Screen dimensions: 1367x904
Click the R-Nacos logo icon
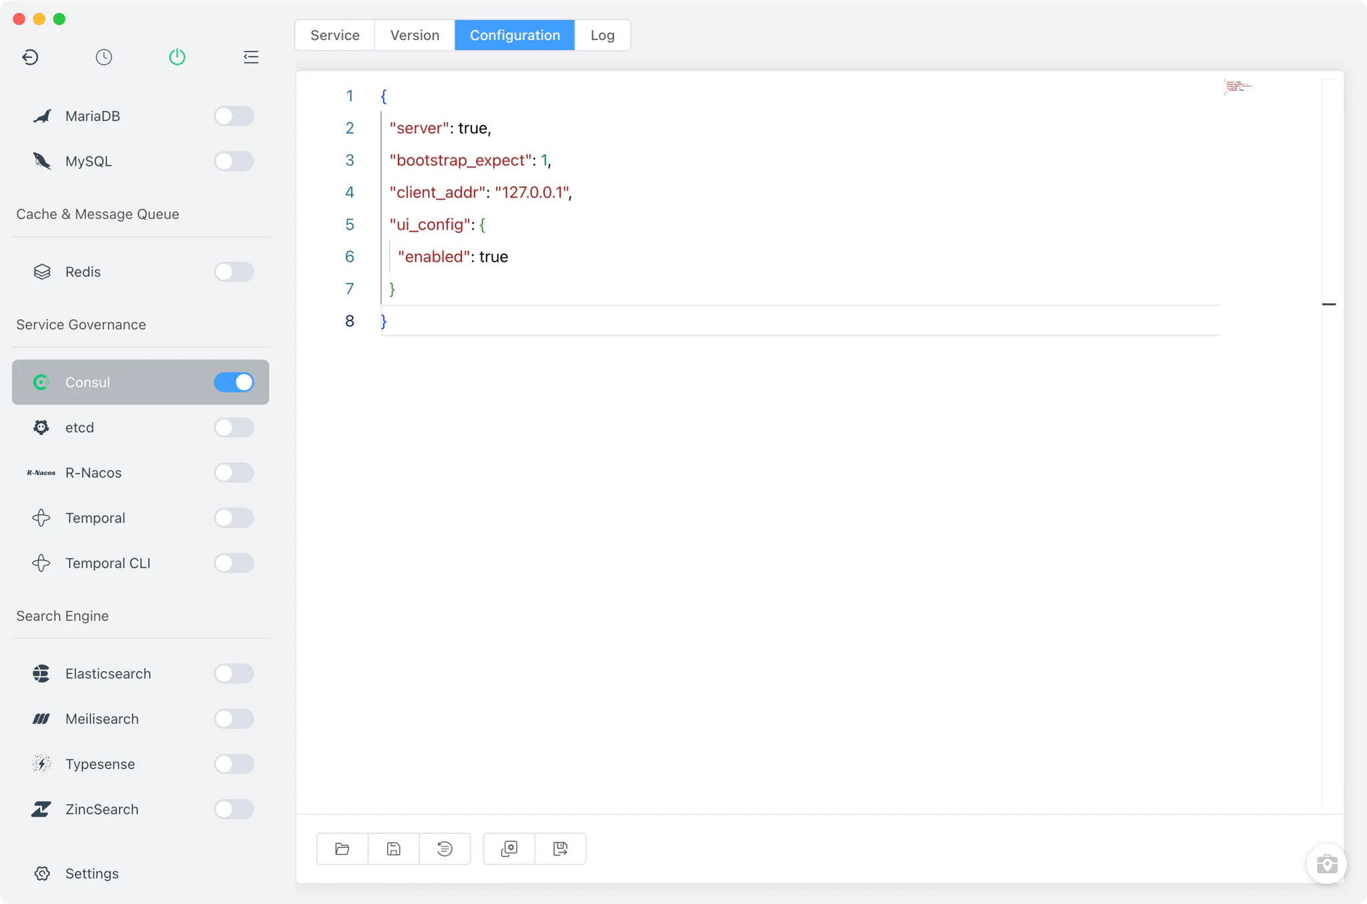41,473
